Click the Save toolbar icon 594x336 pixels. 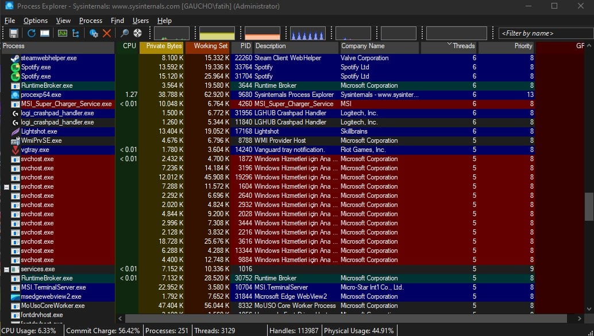coord(14,33)
